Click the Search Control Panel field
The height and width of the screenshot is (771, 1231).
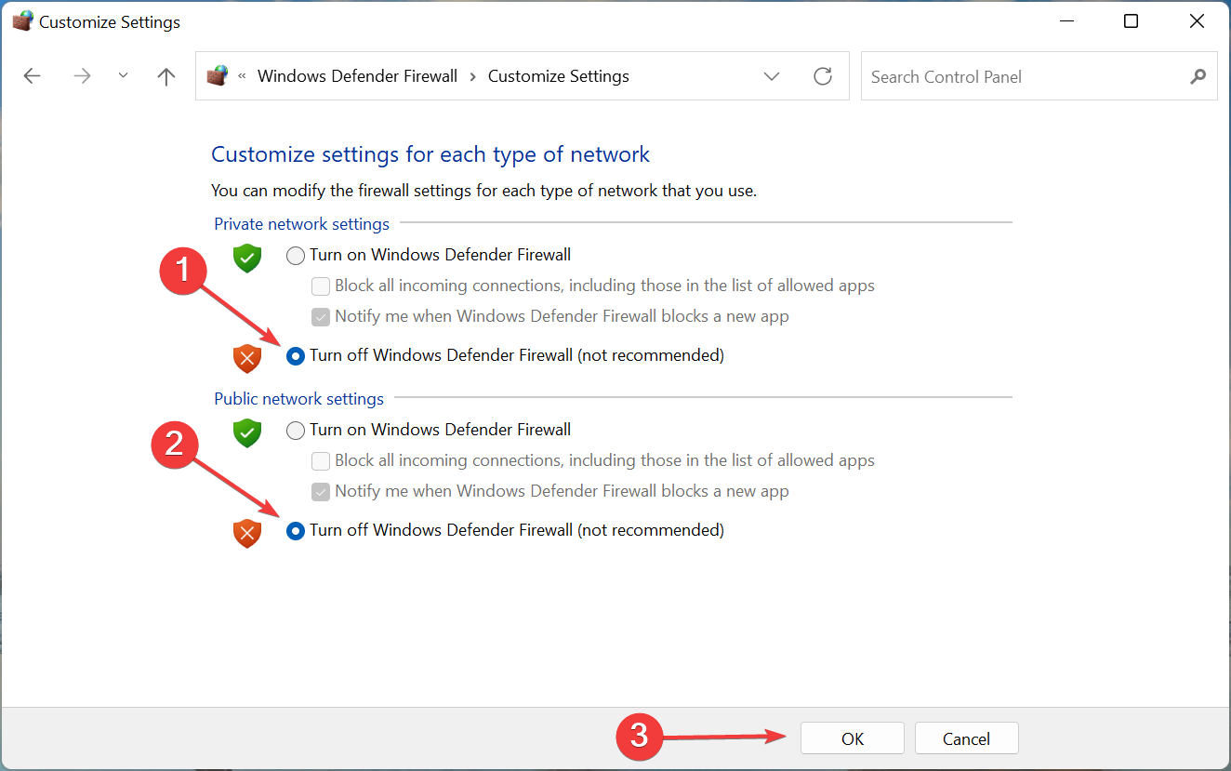pyautogui.click(x=1039, y=76)
